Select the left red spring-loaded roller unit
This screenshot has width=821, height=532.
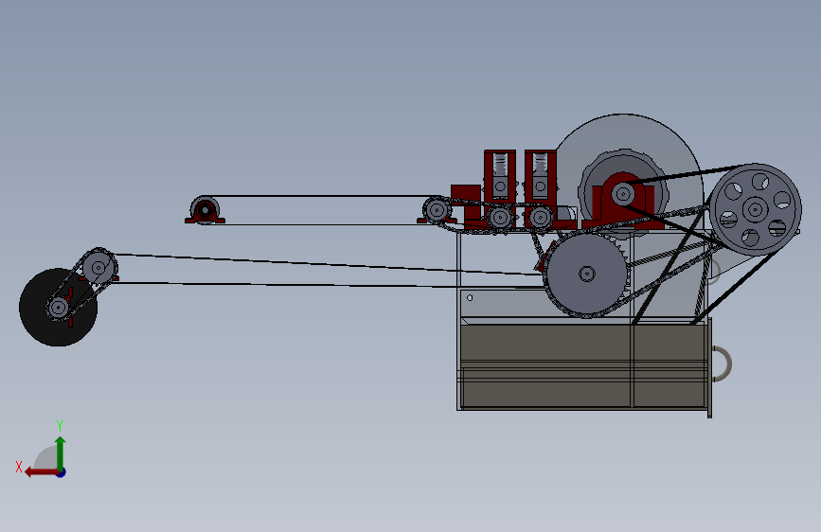click(500, 189)
